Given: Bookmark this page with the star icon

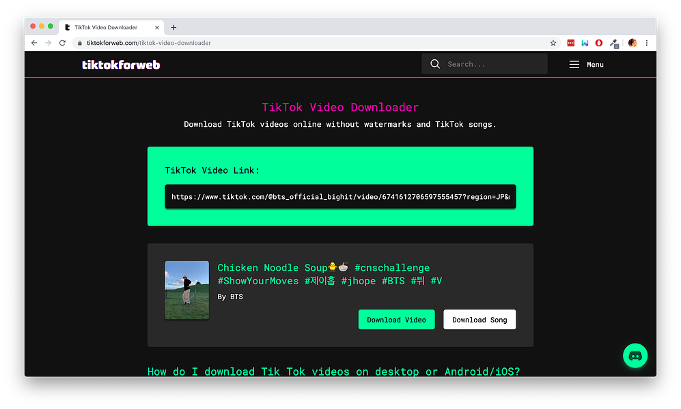Looking at the screenshot, I should 553,43.
